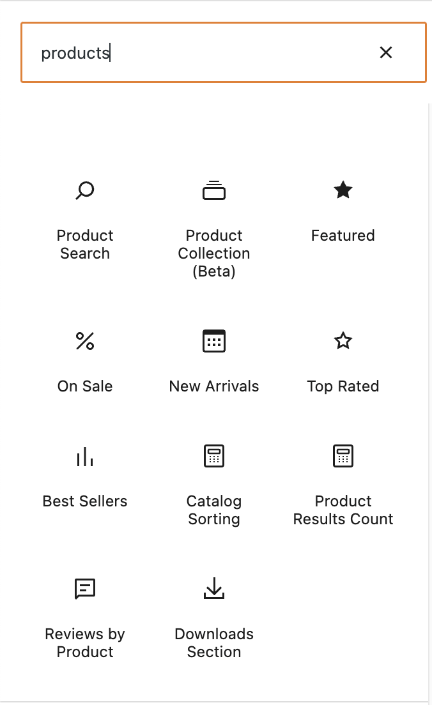The image size is (432, 705).
Task: Choose the On Sale percent icon
Action: 85,340
